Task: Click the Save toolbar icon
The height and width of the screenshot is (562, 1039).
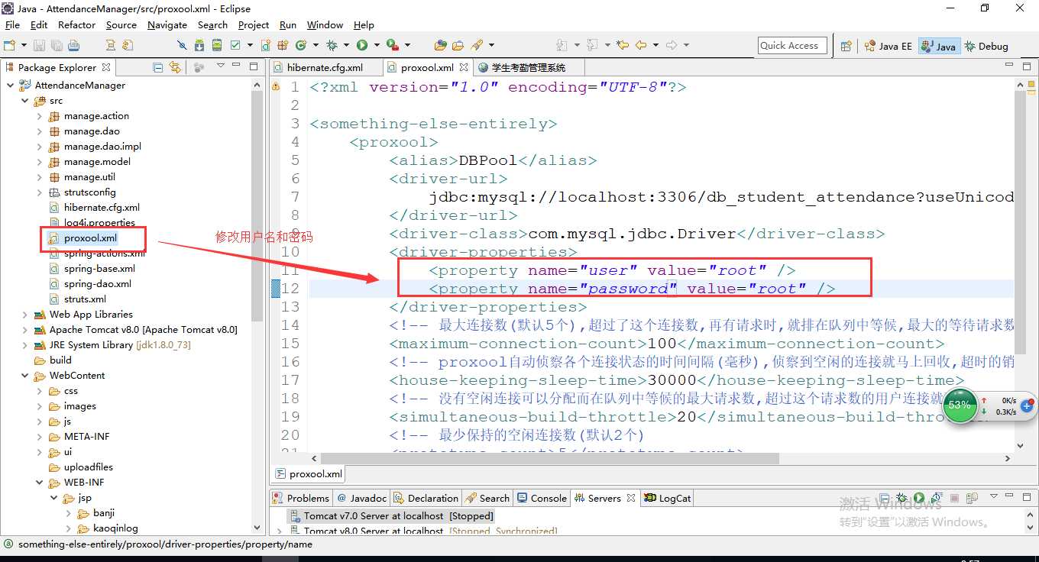Action: click(39, 45)
